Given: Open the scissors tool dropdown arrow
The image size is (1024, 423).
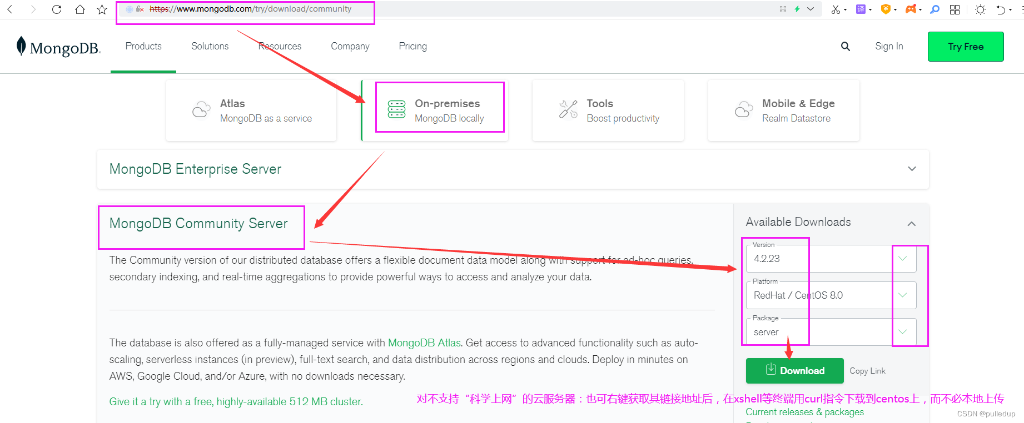Looking at the screenshot, I should click(846, 10).
